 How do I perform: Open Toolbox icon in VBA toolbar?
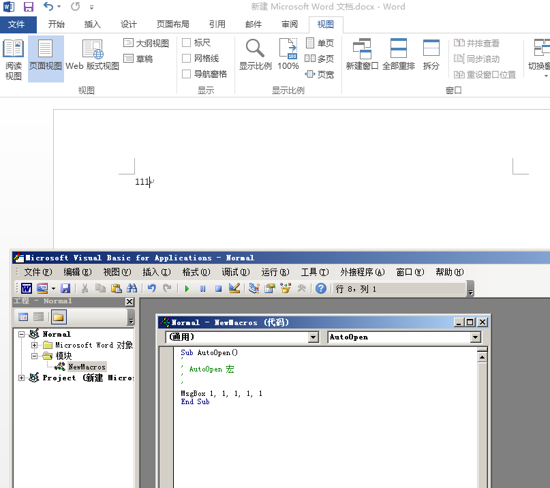click(x=301, y=288)
